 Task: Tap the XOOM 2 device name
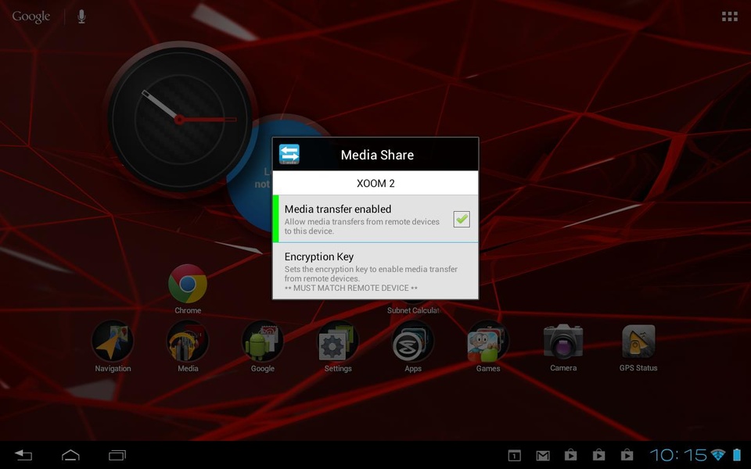[375, 183]
